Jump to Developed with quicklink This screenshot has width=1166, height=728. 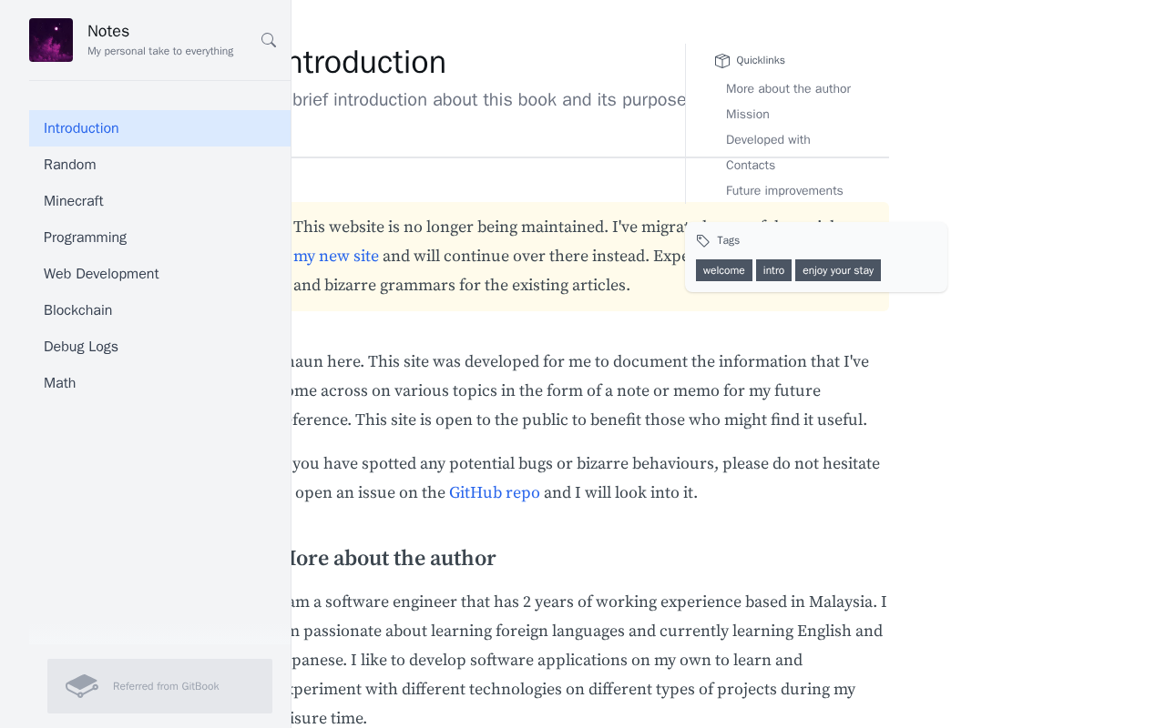(768, 140)
